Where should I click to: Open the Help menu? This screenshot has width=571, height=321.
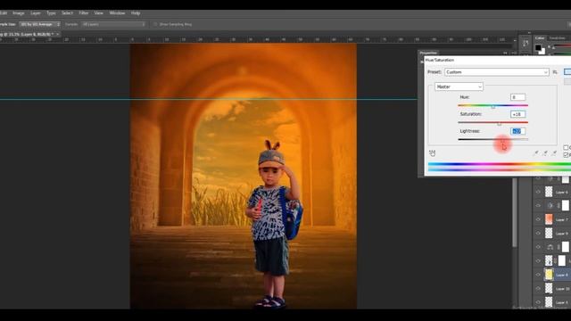pos(136,13)
